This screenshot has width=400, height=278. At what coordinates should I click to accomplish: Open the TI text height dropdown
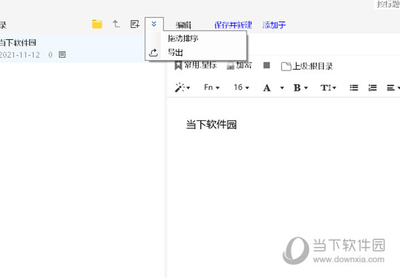328,88
